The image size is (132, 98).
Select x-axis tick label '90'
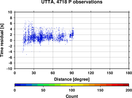pos(72,73)
